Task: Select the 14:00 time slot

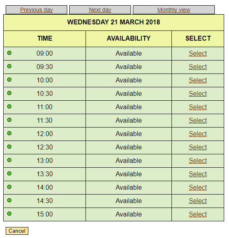Action: point(198,187)
